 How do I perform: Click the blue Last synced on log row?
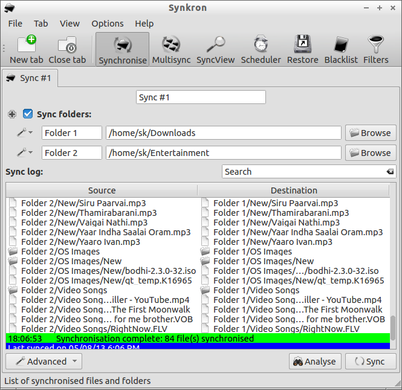(198, 346)
